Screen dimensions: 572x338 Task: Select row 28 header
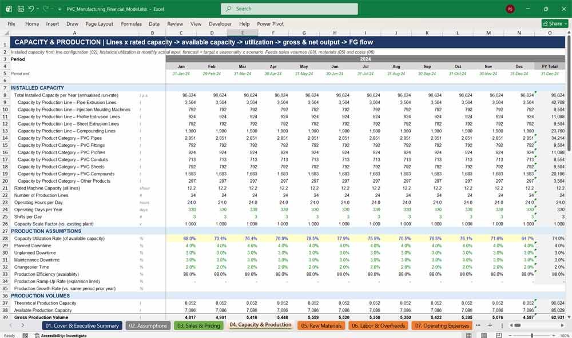tap(5, 239)
